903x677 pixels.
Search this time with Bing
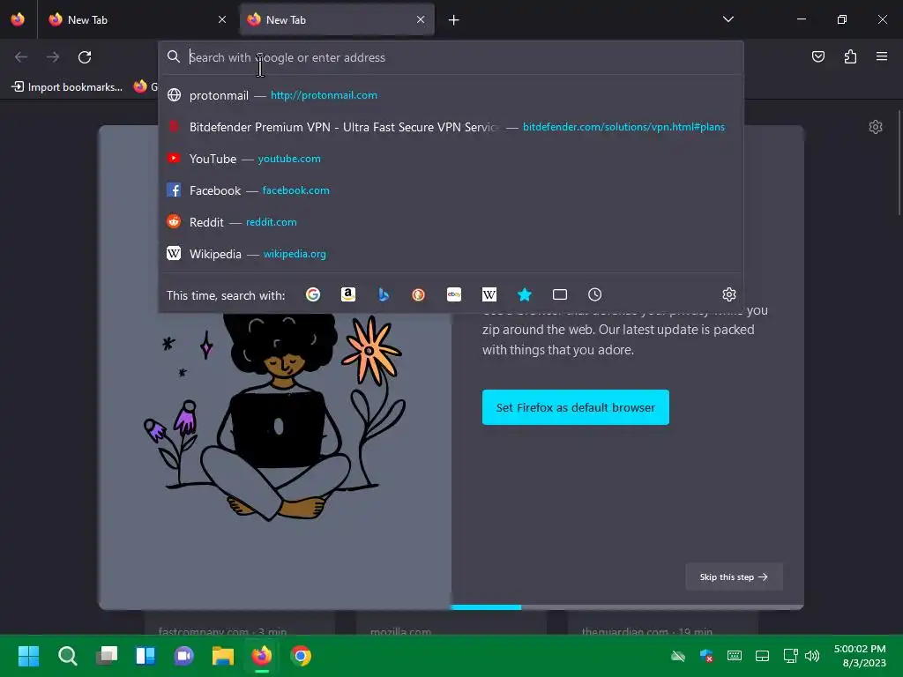[384, 294]
